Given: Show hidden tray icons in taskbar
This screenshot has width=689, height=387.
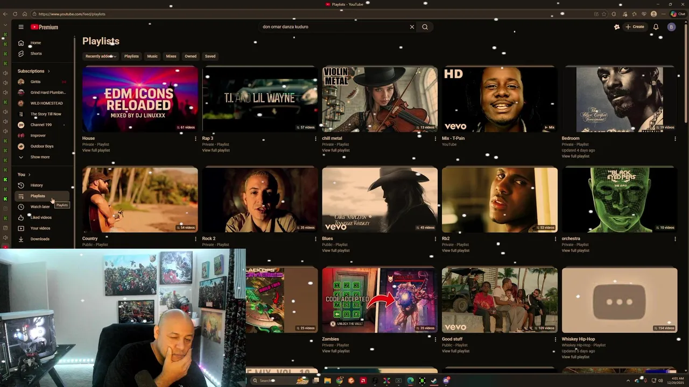Looking at the screenshot, I should tap(628, 381).
